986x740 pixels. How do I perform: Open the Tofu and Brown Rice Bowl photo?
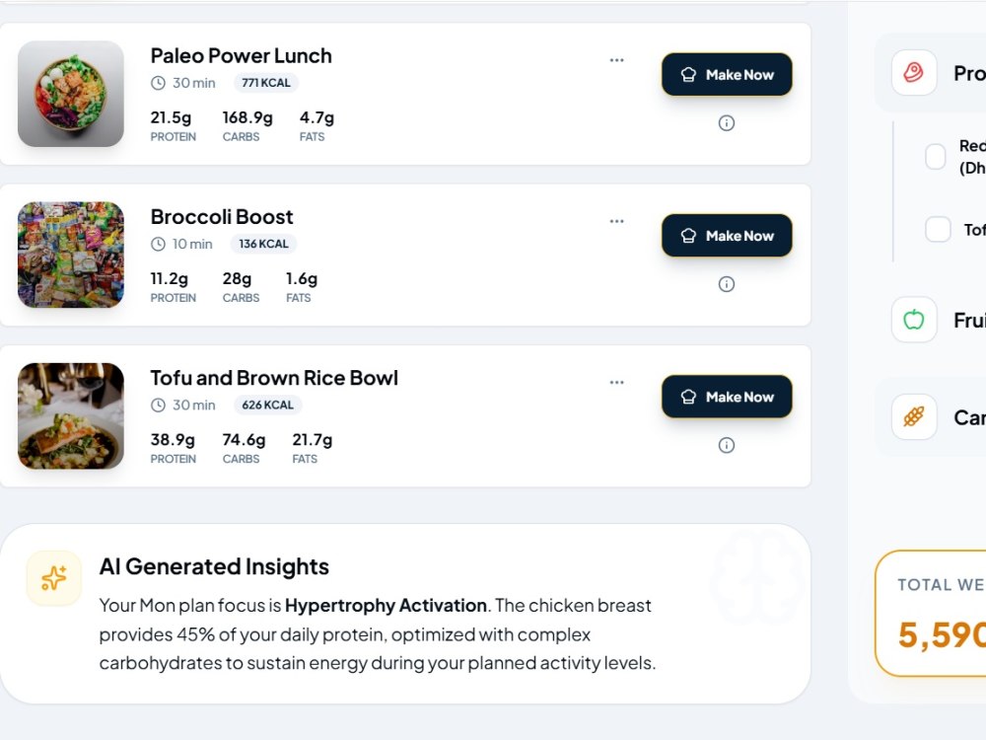[x=71, y=416]
